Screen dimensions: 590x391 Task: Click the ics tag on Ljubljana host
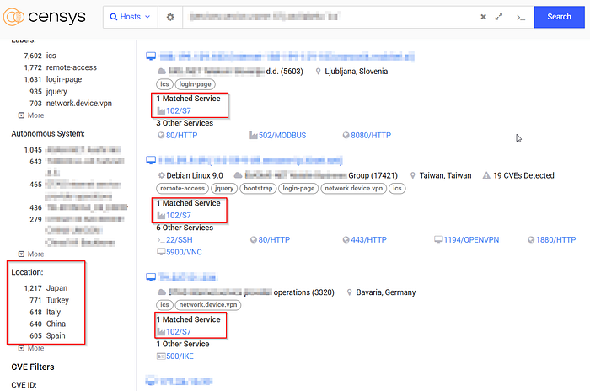click(164, 84)
